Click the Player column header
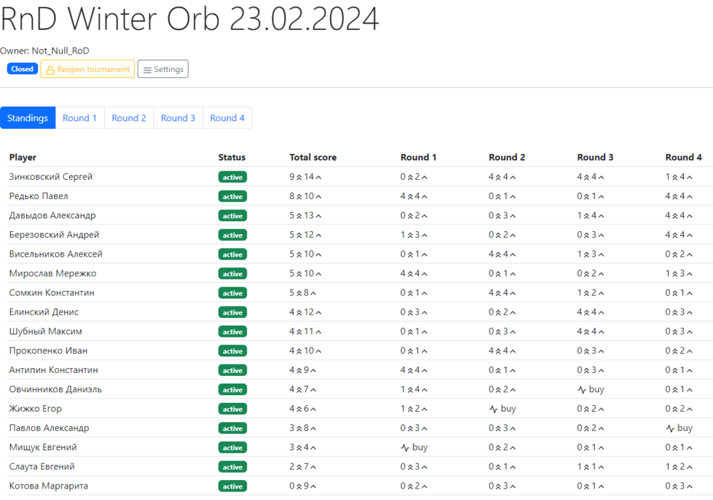The image size is (713, 500). (x=23, y=157)
